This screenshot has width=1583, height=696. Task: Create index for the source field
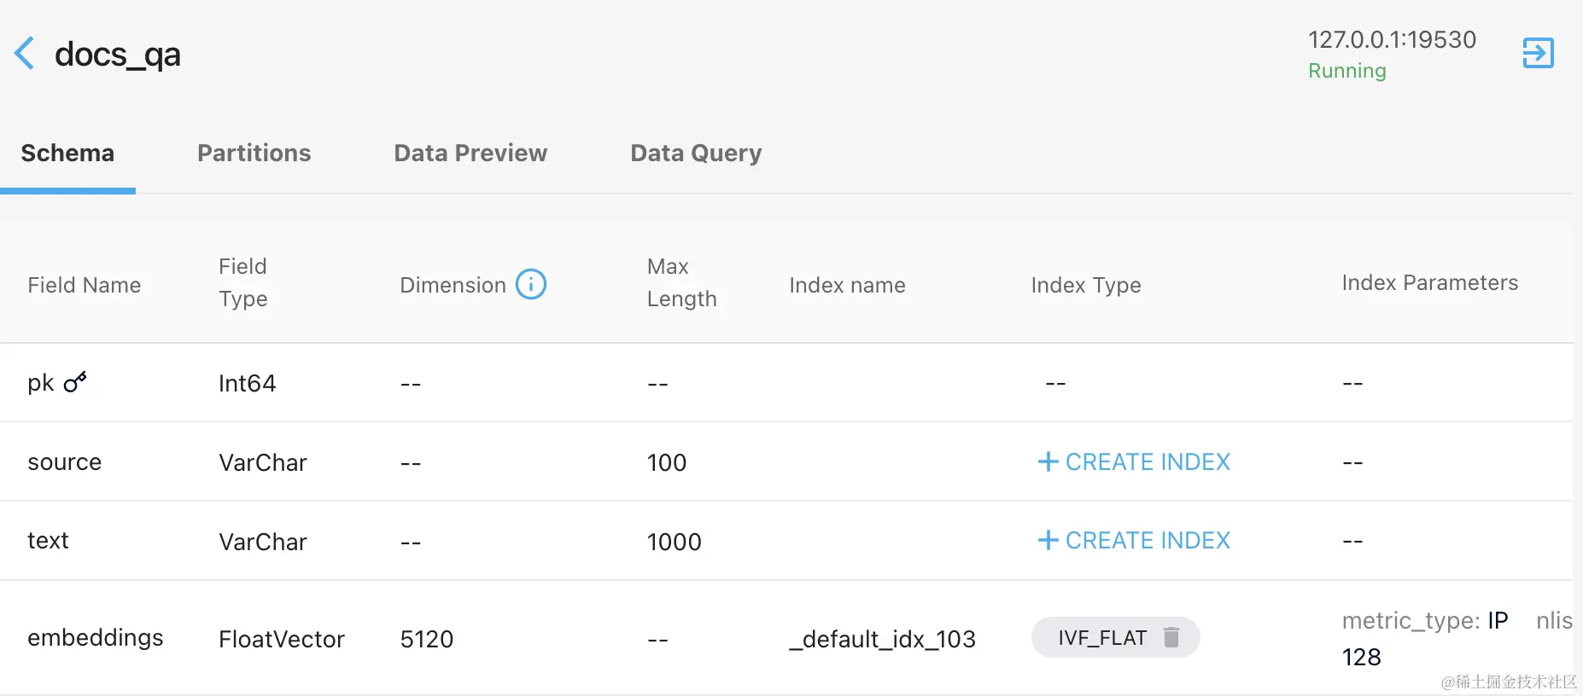1134,461
